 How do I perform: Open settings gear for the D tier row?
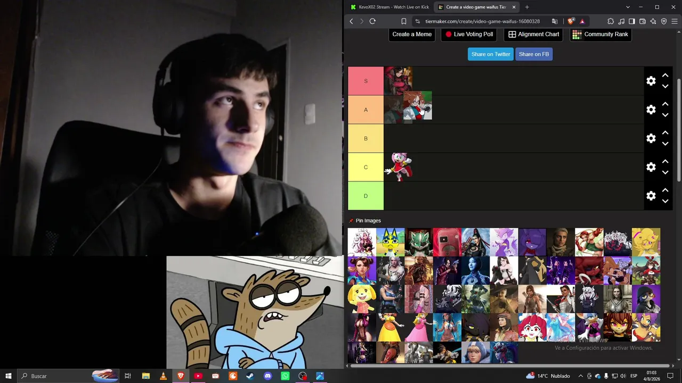coord(651,196)
